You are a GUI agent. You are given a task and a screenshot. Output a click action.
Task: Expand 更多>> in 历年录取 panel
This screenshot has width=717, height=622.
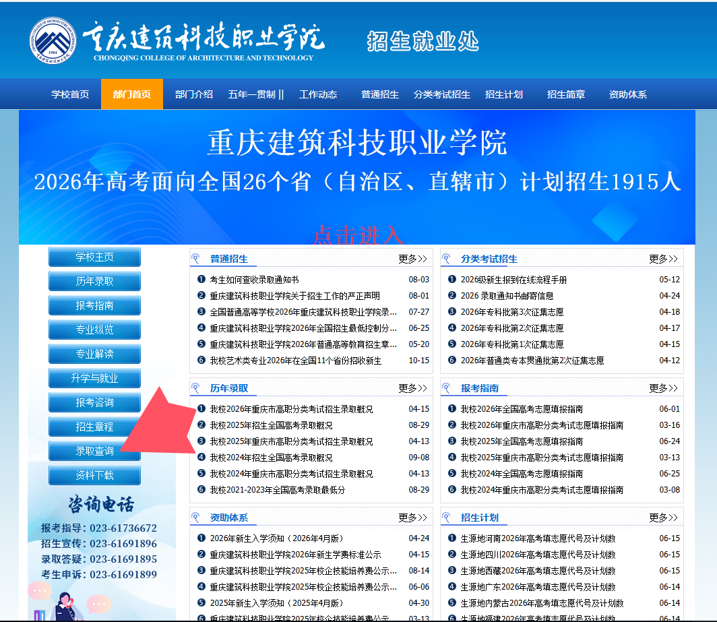pyautogui.click(x=412, y=388)
